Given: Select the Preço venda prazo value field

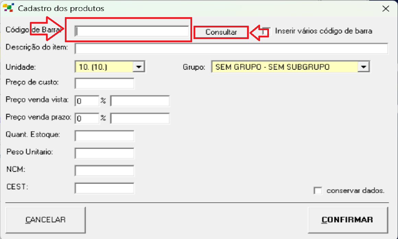Looking at the screenshot, I should 140,118.
